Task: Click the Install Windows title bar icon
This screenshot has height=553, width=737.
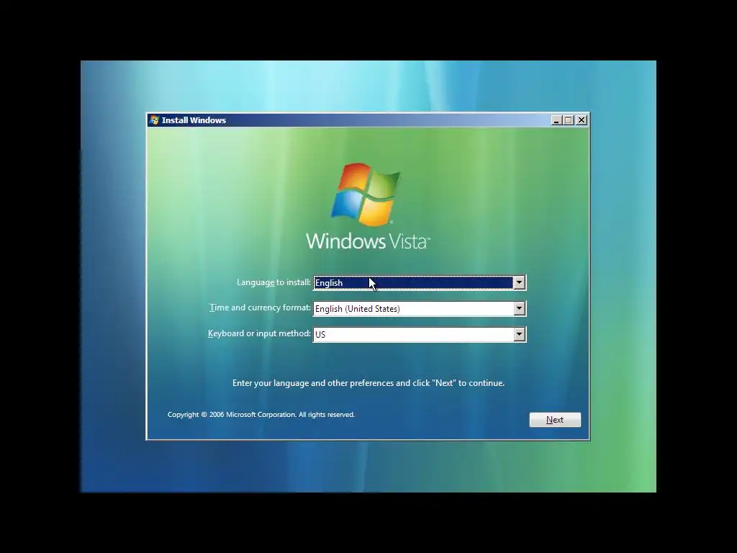Action: tap(154, 120)
